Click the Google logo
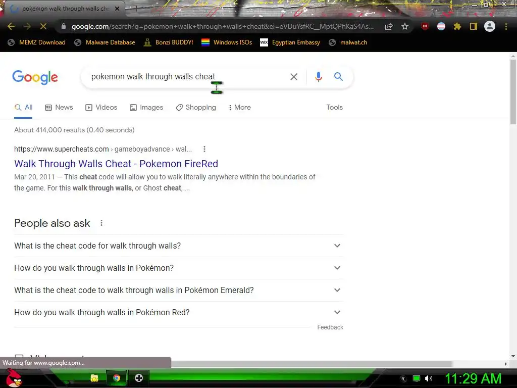 tap(35, 77)
